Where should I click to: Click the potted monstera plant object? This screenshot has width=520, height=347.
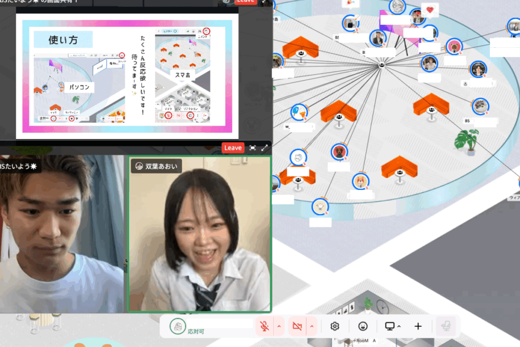click(x=467, y=142)
